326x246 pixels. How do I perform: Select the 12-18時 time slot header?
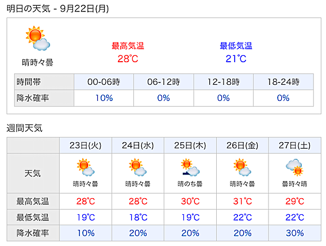point(224,82)
